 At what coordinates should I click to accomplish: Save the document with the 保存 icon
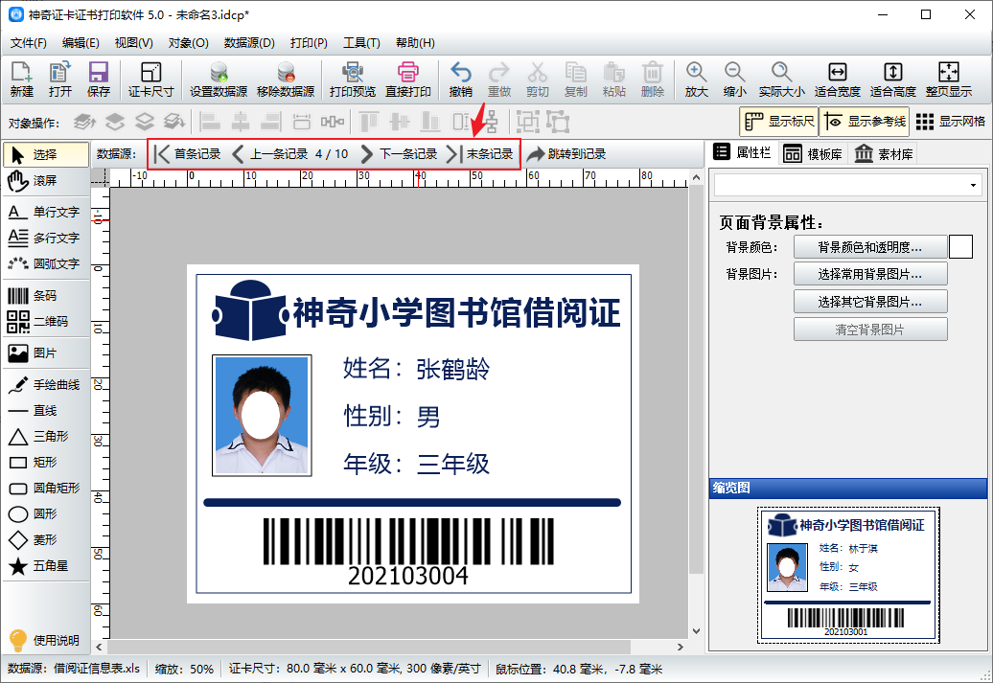[98, 80]
